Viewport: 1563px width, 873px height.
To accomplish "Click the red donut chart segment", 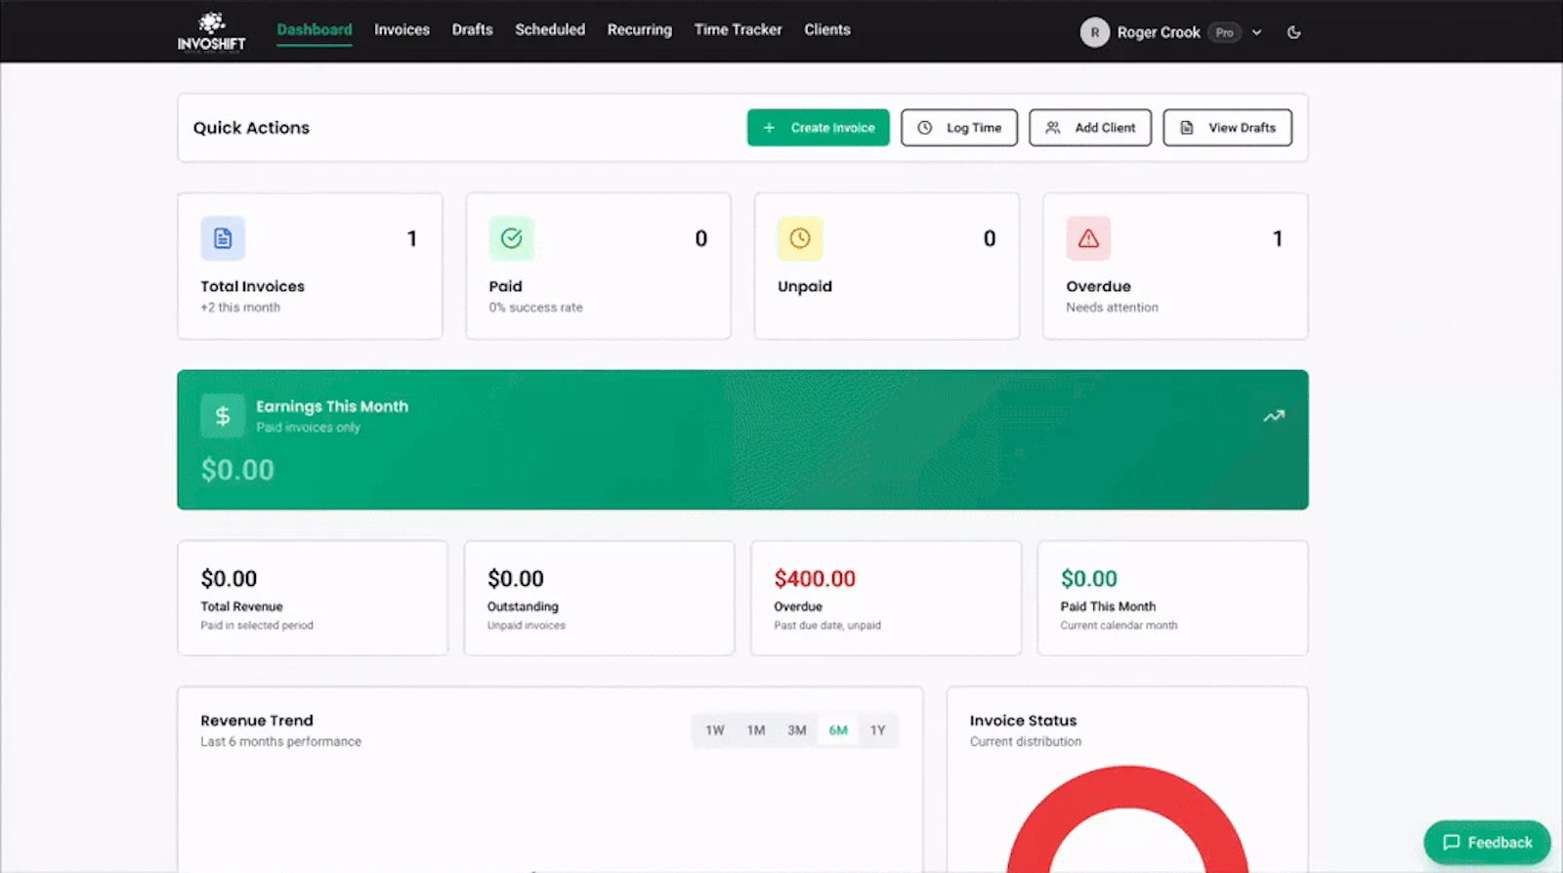I will click(x=1127, y=789).
